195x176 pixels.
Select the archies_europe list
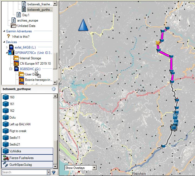tap(28, 20)
